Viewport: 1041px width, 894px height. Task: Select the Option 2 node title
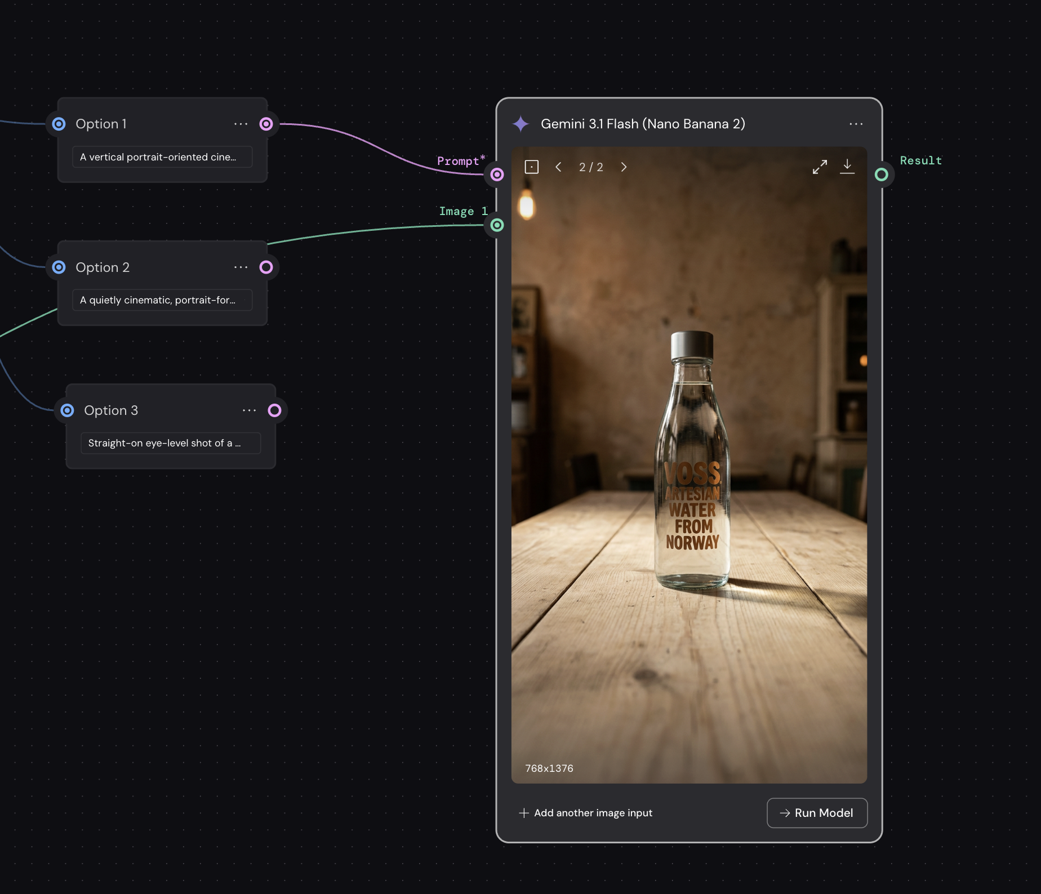click(x=103, y=267)
